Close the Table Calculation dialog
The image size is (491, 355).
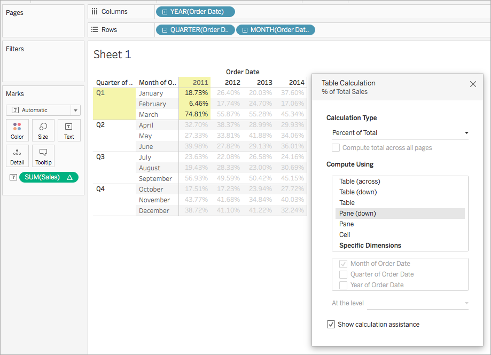pyautogui.click(x=473, y=84)
